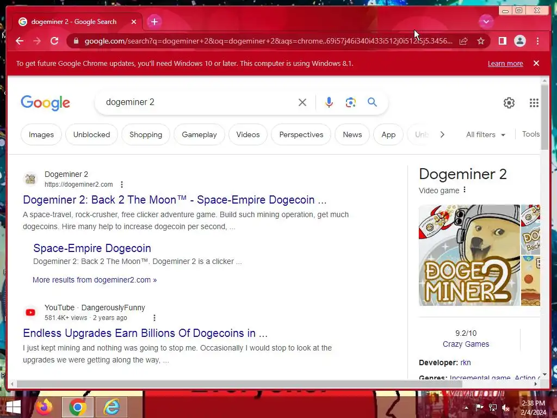557x418 pixels.
Task: Open the Chrome side panel
Action: click(502, 41)
